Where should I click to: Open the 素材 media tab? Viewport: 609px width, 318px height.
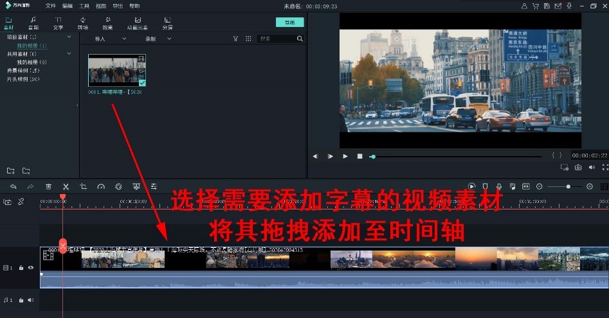(8, 23)
